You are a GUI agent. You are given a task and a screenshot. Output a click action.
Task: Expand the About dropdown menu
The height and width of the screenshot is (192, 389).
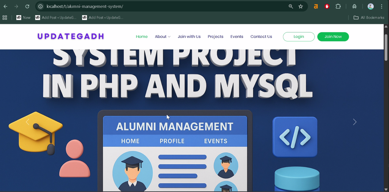(163, 37)
